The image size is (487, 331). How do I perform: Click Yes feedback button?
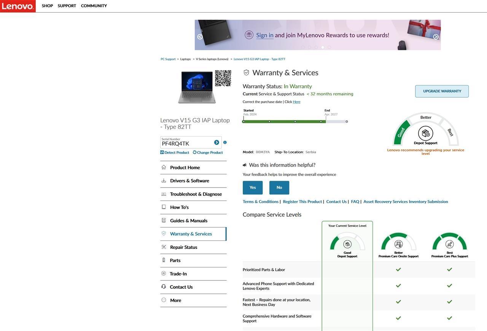click(x=253, y=188)
